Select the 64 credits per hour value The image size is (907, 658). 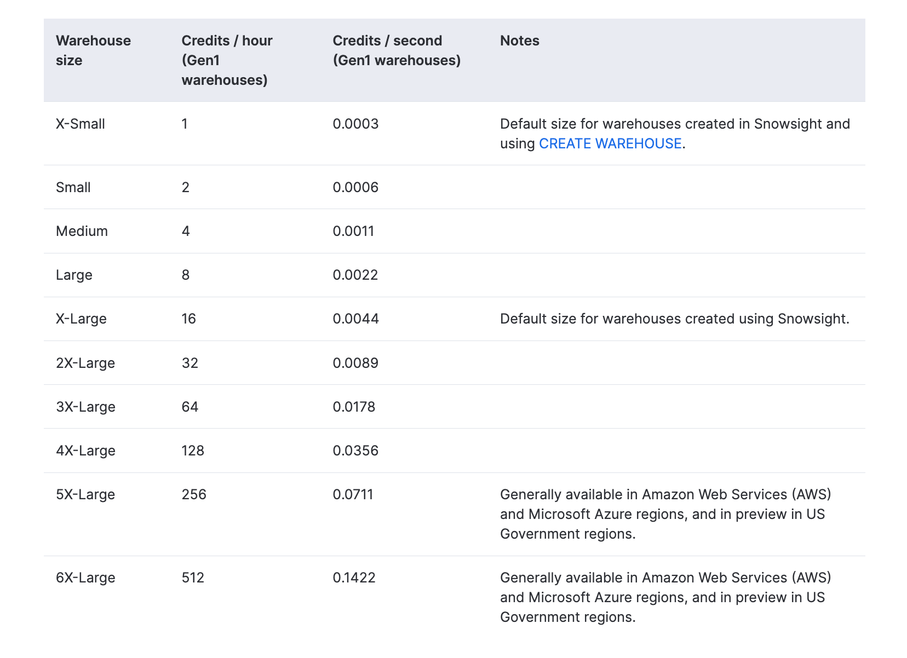click(190, 407)
